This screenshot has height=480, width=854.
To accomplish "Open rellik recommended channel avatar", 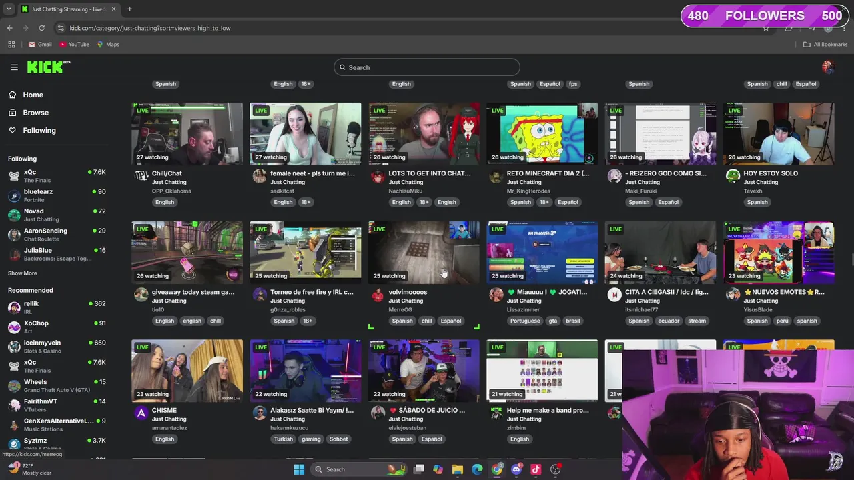I will pyautogui.click(x=14, y=307).
